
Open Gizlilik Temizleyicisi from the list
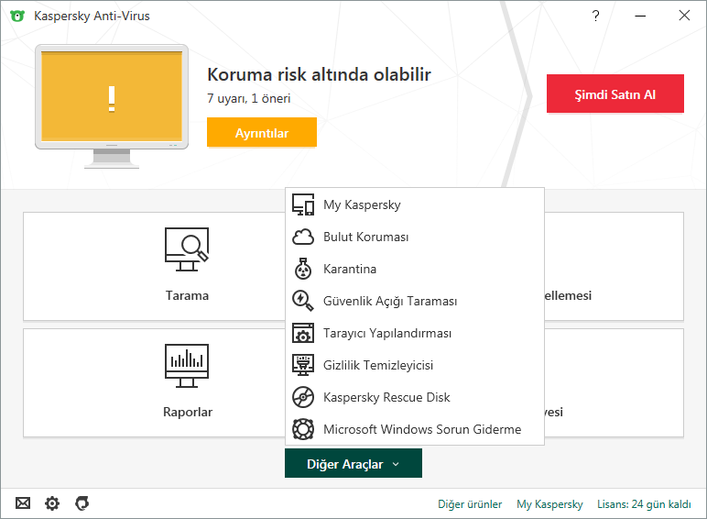[415, 365]
